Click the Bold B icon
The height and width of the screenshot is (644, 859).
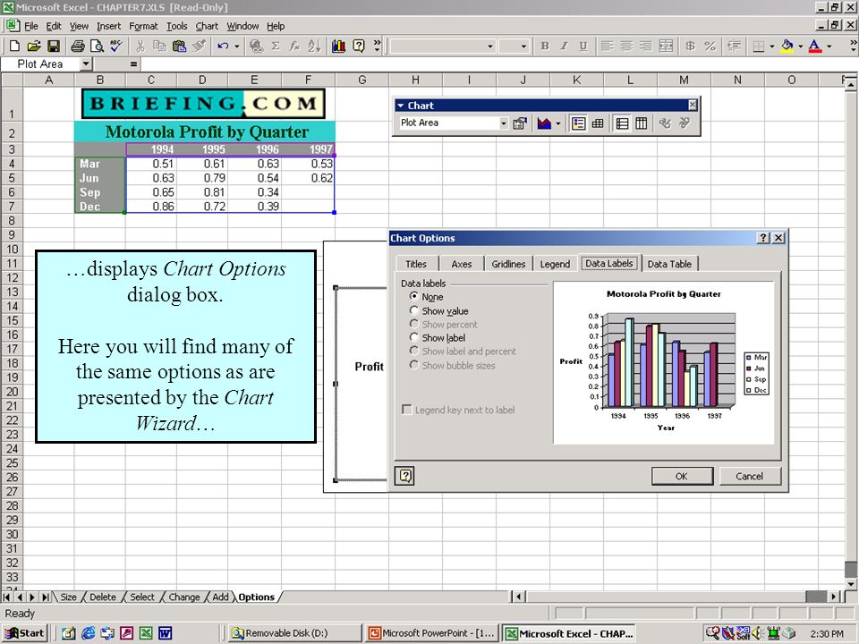point(545,46)
